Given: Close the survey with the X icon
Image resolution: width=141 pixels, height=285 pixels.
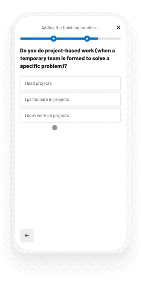Looking at the screenshot, I should click(x=118, y=28).
